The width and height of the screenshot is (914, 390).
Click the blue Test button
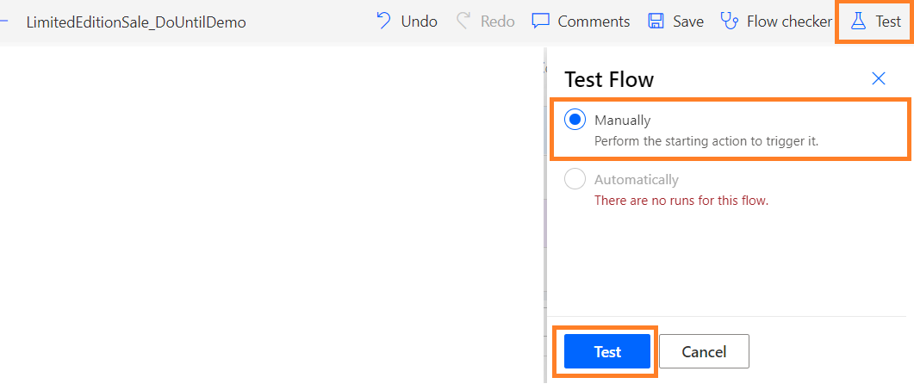(x=607, y=351)
